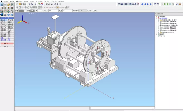Click the 線色 line color swatch
The image size is (183, 111).
(32, 11)
